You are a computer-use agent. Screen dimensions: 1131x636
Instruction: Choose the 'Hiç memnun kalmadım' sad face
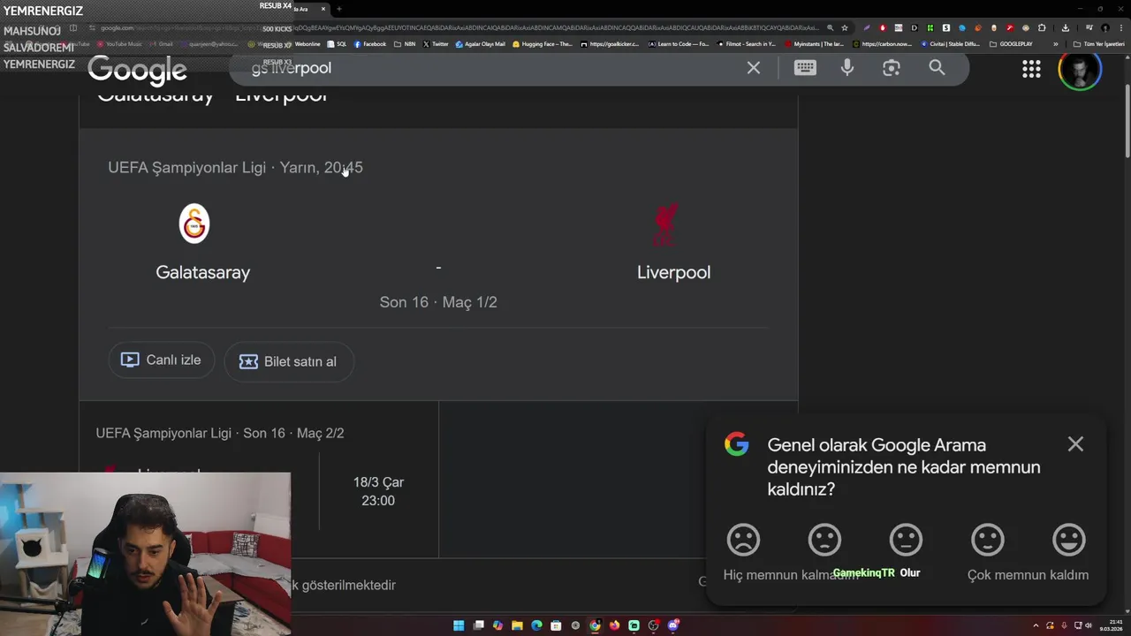(x=743, y=540)
